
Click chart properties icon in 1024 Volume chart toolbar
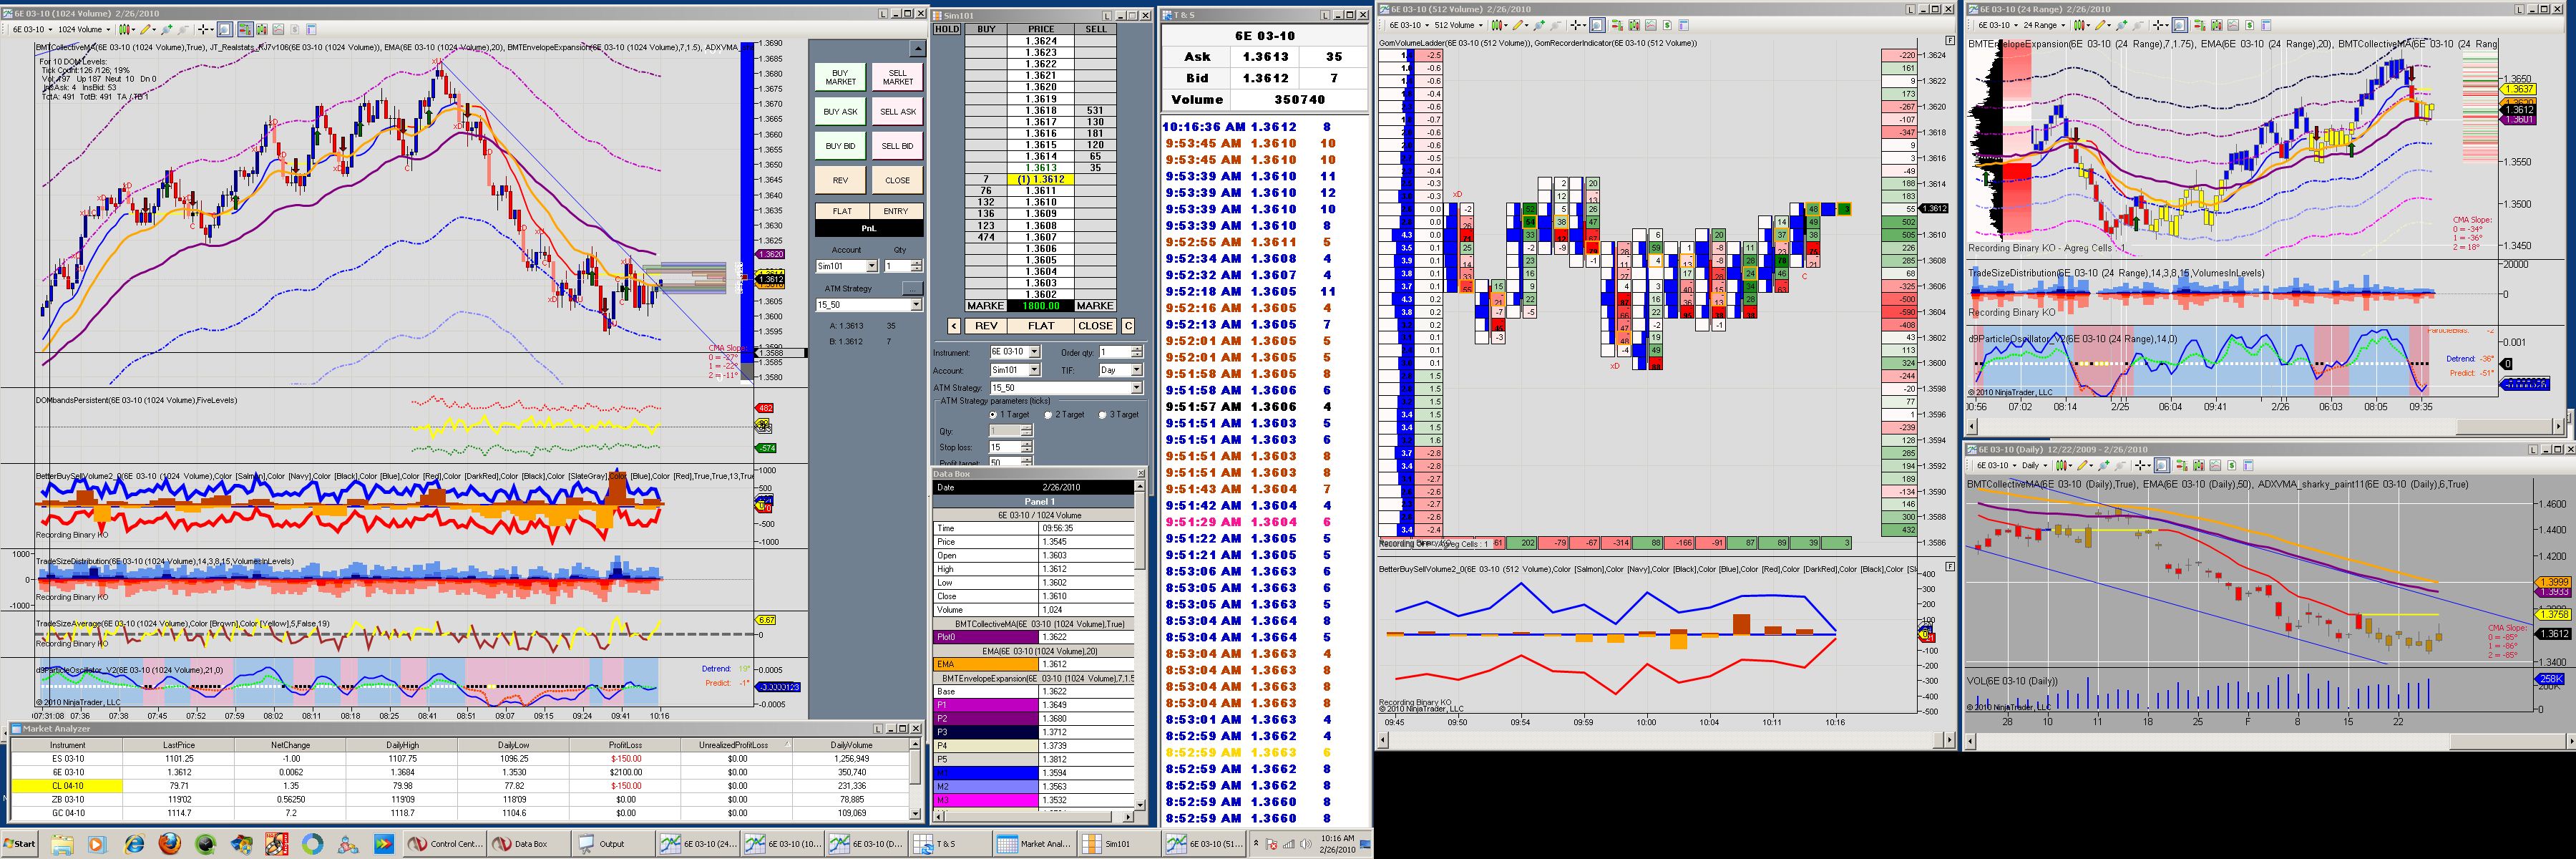click(x=312, y=30)
